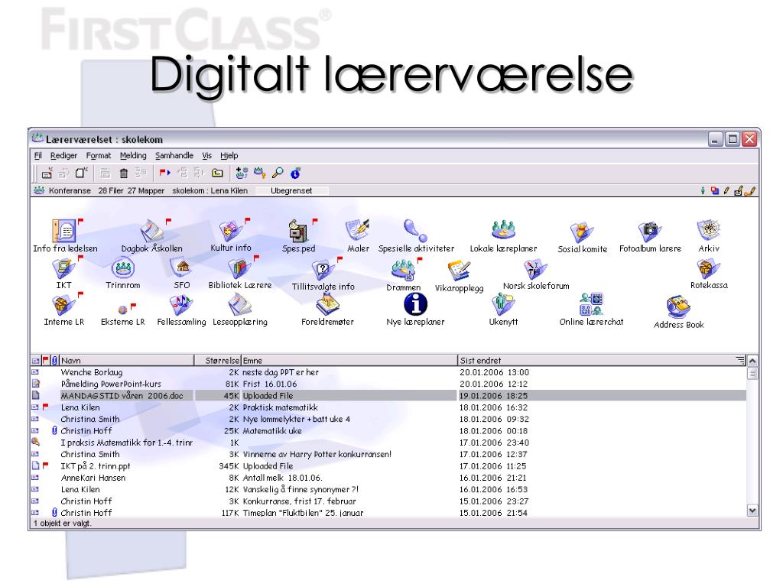Open the Melding menu
783x587 pixels.
point(133,155)
